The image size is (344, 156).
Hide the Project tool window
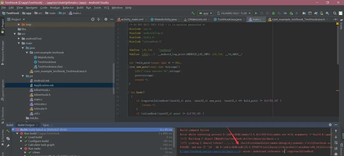(x=112, y=19)
